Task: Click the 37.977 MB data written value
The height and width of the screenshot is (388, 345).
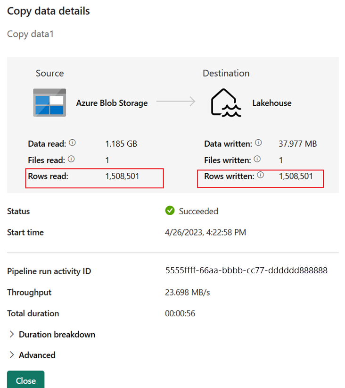Action: pyautogui.click(x=298, y=144)
